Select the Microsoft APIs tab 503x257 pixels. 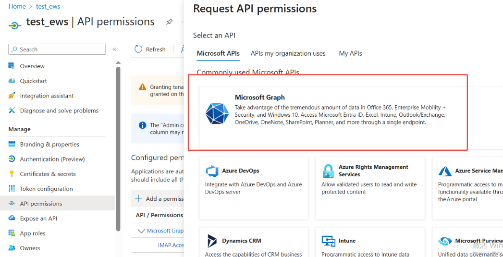(218, 53)
